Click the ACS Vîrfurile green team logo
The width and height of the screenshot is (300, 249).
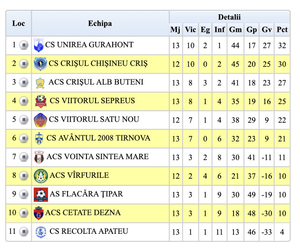pyautogui.click(x=40, y=176)
